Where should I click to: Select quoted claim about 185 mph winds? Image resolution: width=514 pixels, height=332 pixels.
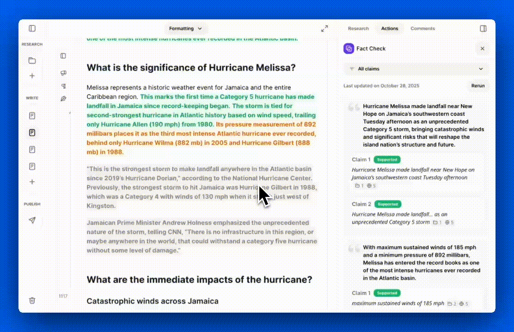click(422, 263)
